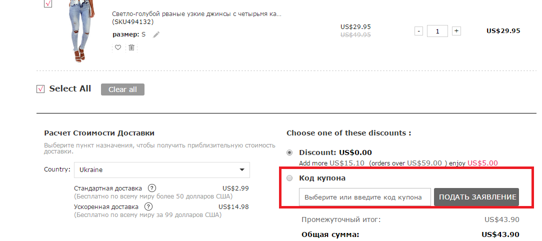Select the Discount US$0.00 radio option
This screenshot has height=241, width=542.
point(290,152)
